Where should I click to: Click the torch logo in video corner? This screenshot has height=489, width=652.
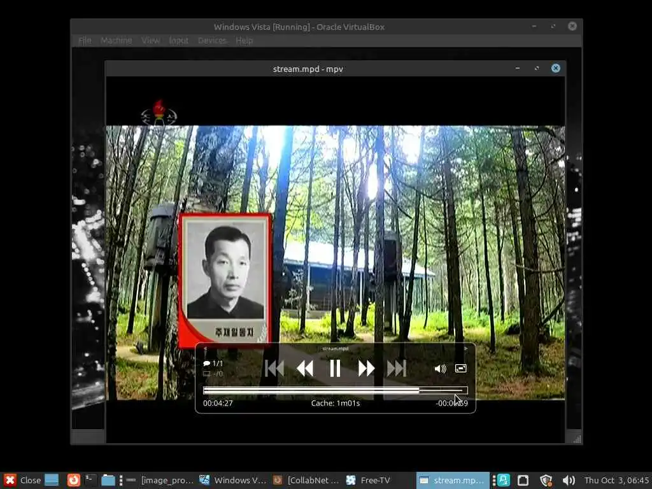(159, 112)
